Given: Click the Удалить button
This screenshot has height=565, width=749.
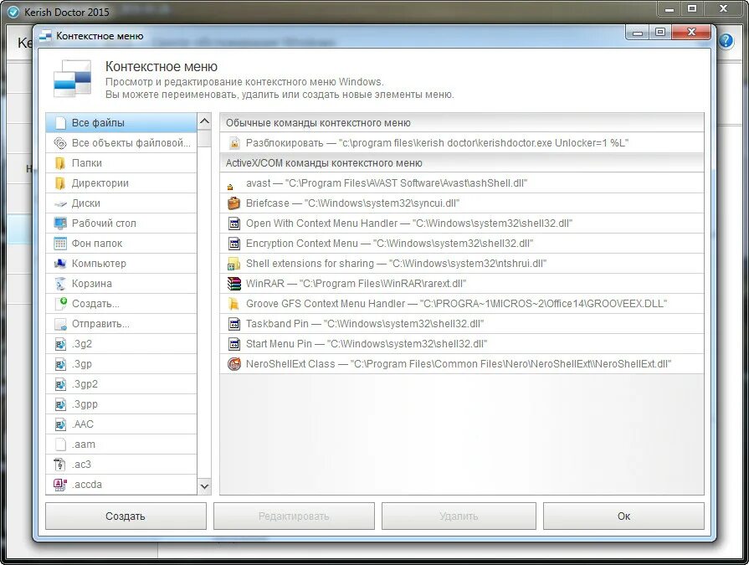Looking at the screenshot, I should [459, 516].
